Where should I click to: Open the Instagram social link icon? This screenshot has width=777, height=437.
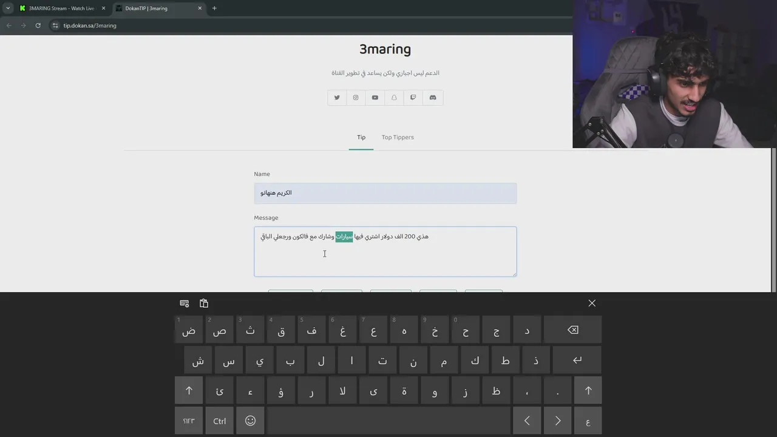[x=356, y=98]
